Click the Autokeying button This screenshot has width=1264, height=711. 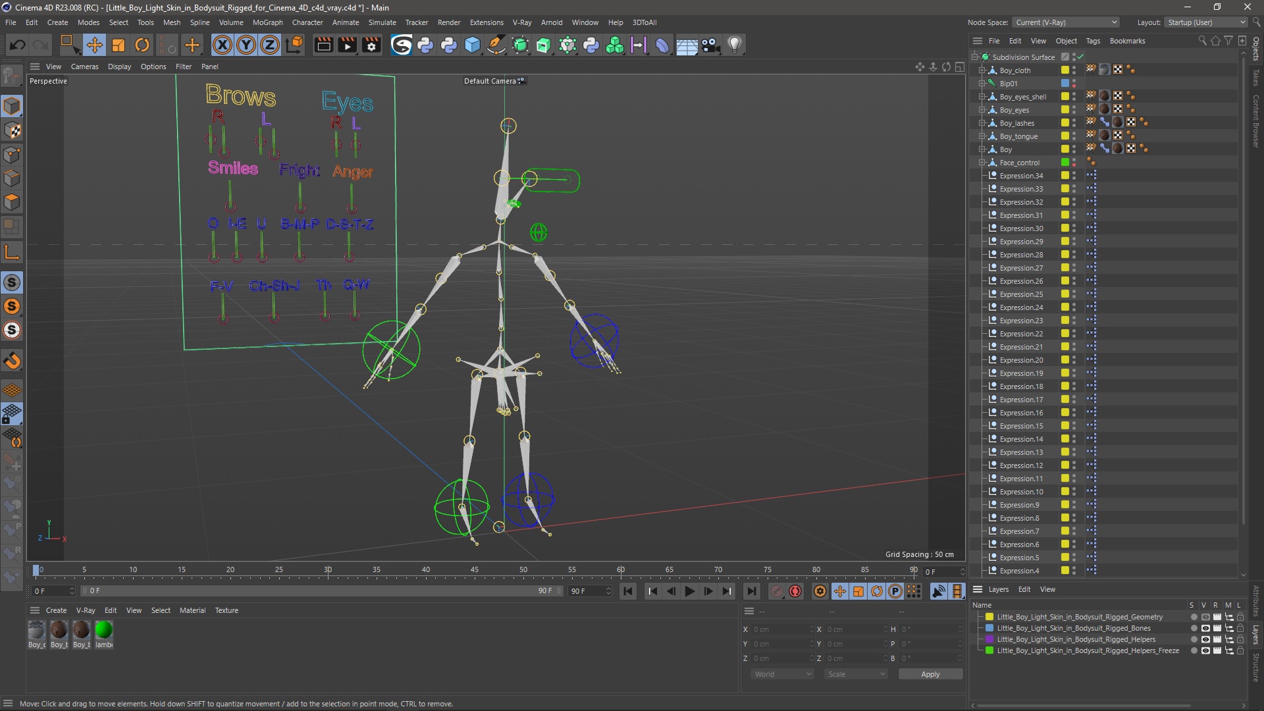click(x=795, y=591)
